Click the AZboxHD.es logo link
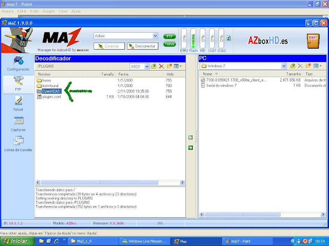The height and width of the screenshot is (246, 329). point(268,40)
